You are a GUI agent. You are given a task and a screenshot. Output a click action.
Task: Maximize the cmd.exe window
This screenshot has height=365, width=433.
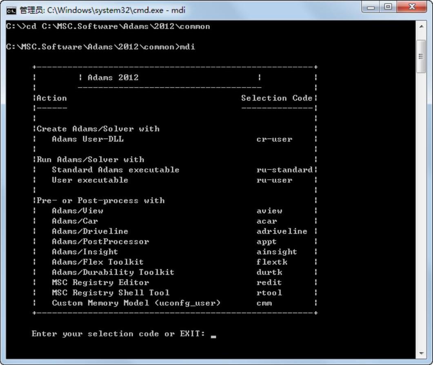(388, 7)
